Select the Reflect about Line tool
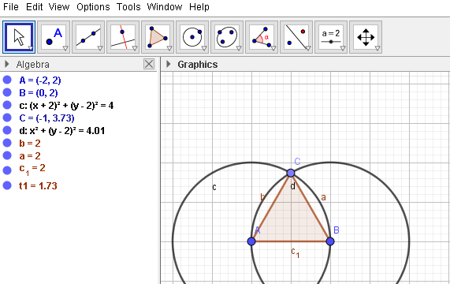Image resolution: width=450 pixels, height=284 pixels. 296,37
